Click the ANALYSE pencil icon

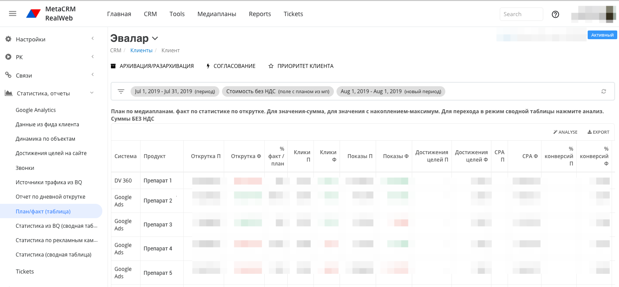click(x=555, y=132)
